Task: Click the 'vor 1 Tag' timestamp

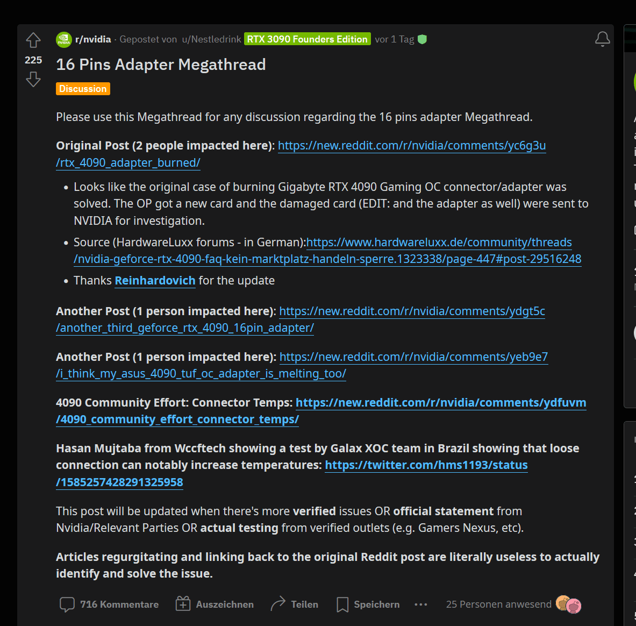Action: [x=394, y=39]
